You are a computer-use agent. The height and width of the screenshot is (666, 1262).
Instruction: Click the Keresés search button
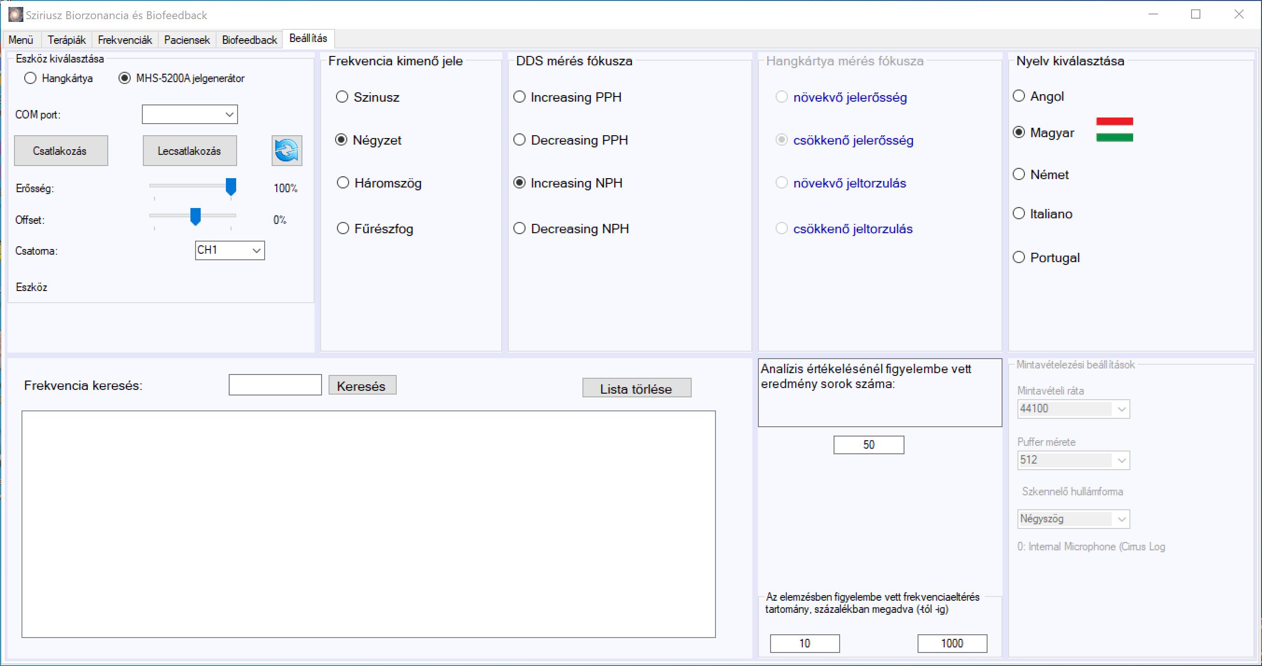362,385
